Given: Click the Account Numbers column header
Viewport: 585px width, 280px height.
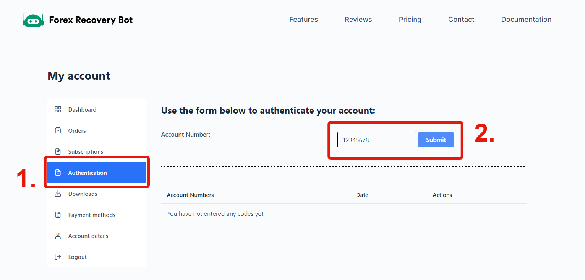Looking at the screenshot, I should tap(190, 195).
